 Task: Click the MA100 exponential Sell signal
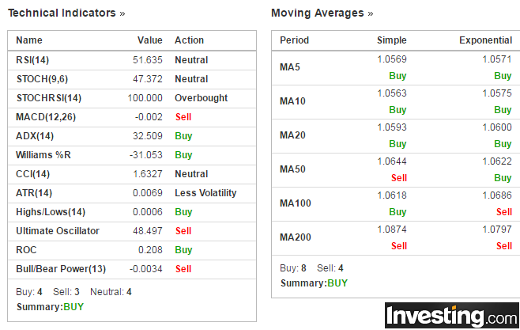coord(504,212)
